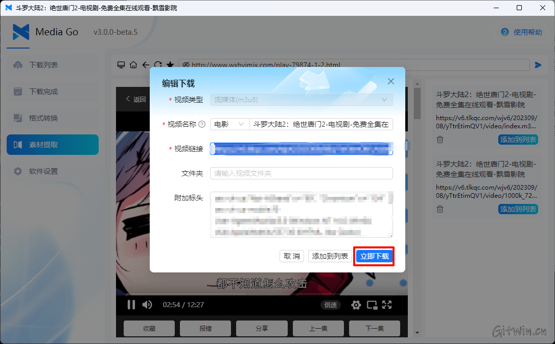Activate picture-in-picture mode icon
The width and height of the screenshot is (555, 344).
(372, 305)
